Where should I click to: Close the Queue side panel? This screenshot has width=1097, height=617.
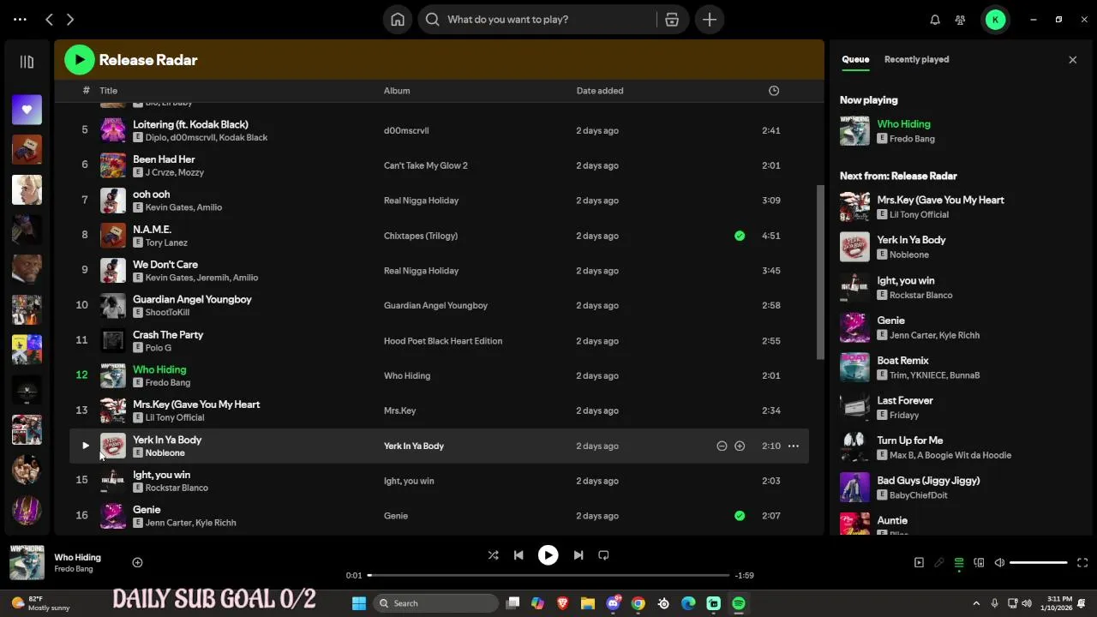pos(1072,60)
